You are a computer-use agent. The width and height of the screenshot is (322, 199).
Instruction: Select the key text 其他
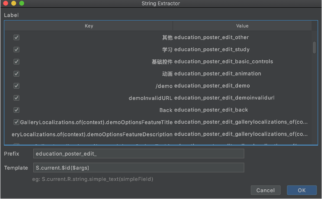click(x=167, y=38)
